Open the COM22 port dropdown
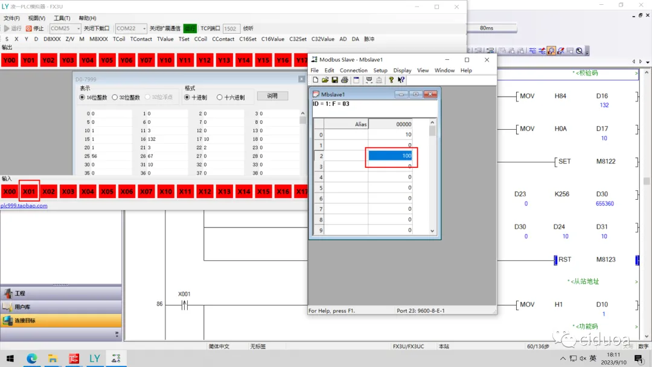 [x=144, y=28]
